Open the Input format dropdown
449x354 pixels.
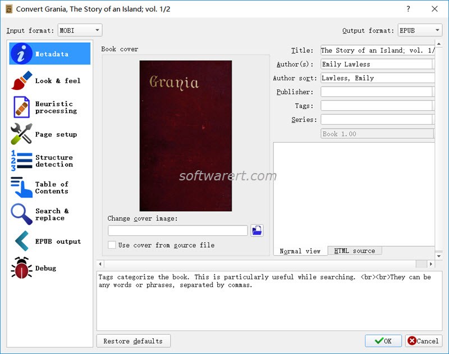[79, 30]
